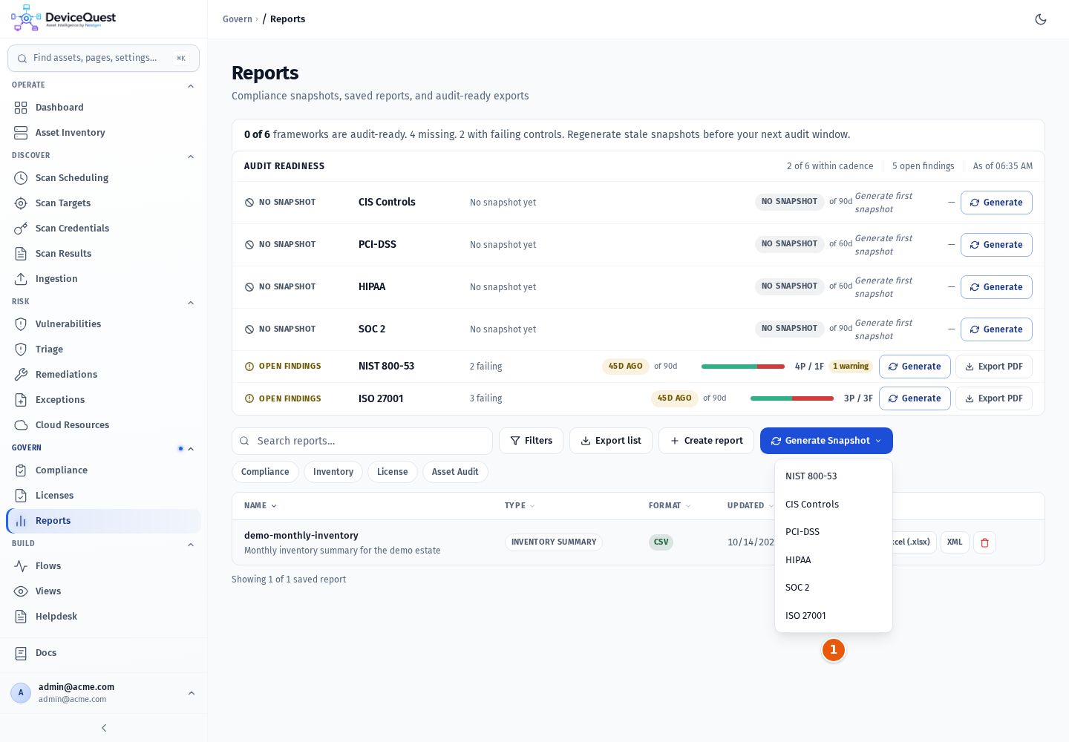Collapse the sidebar with bottom arrow
Viewport: 1069px width, 742px height.
point(104,728)
